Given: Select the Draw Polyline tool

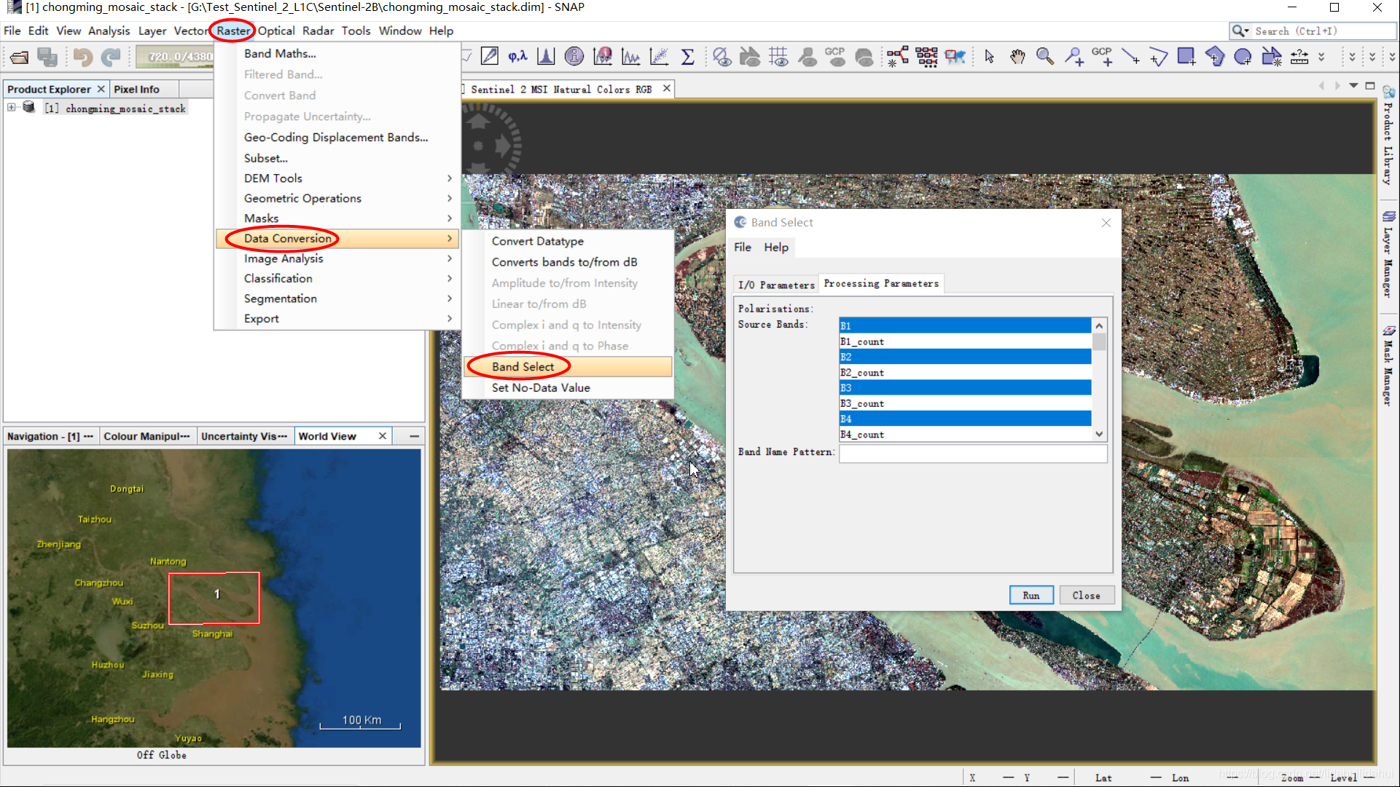Looking at the screenshot, I should (1158, 57).
